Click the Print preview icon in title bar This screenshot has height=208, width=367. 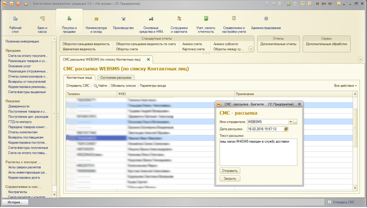click(x=280, y=4)
